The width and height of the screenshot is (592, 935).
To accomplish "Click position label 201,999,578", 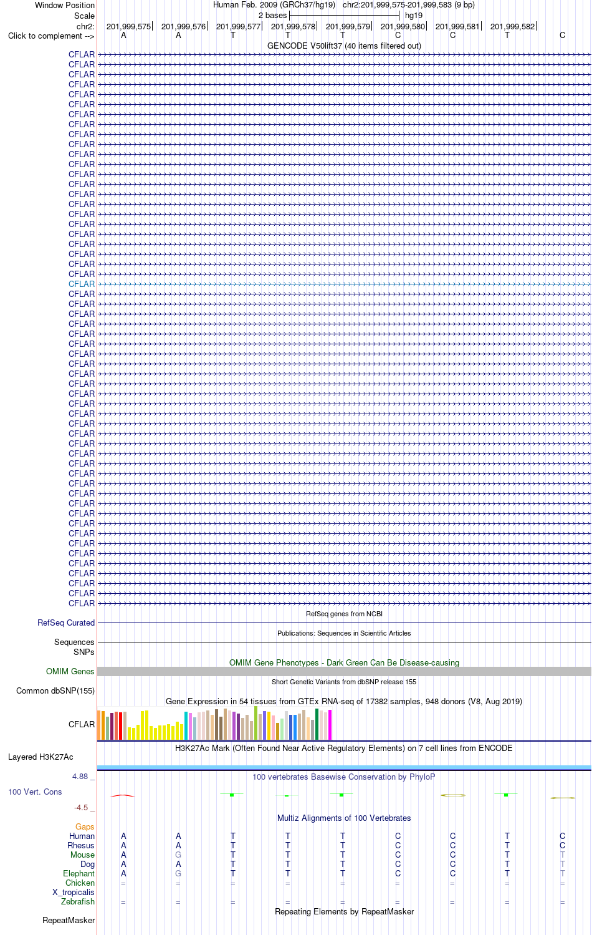I will point(293,26).
